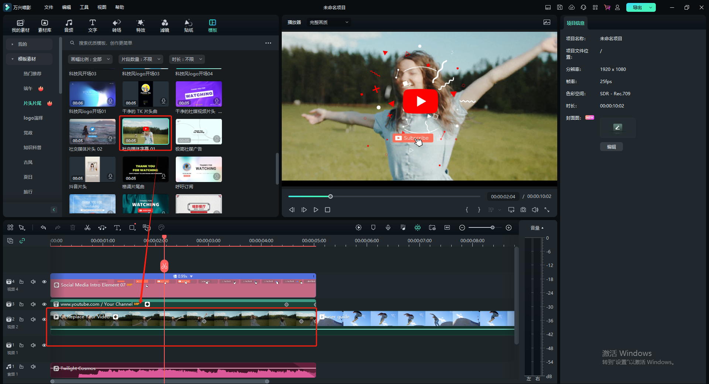This screenshot has height=384, width=709.
Task: Take a snapshot with the camera icon
Action: pos(523,210)
